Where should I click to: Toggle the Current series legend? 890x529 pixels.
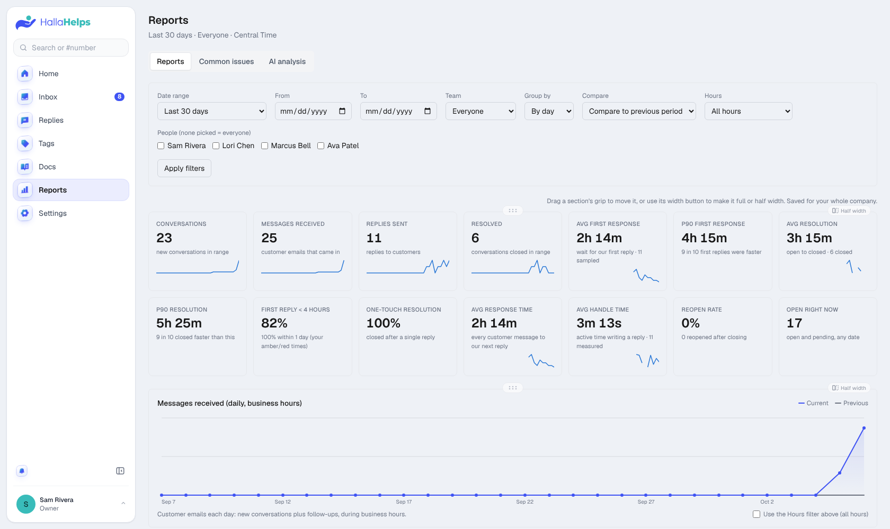813,403
